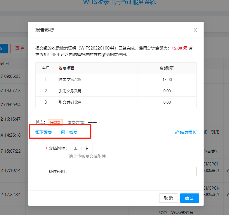Close the 报告缴费 dialog with X
The image size is (229, 215).
(x=195, y=30)
